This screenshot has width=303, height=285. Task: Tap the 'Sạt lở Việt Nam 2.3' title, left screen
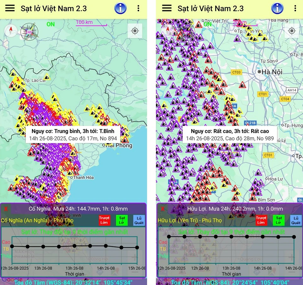click(x=54, y=9)
